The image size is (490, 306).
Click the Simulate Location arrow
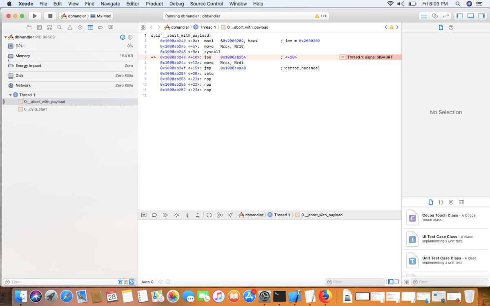pyautogui.click(x=230, y=215)
